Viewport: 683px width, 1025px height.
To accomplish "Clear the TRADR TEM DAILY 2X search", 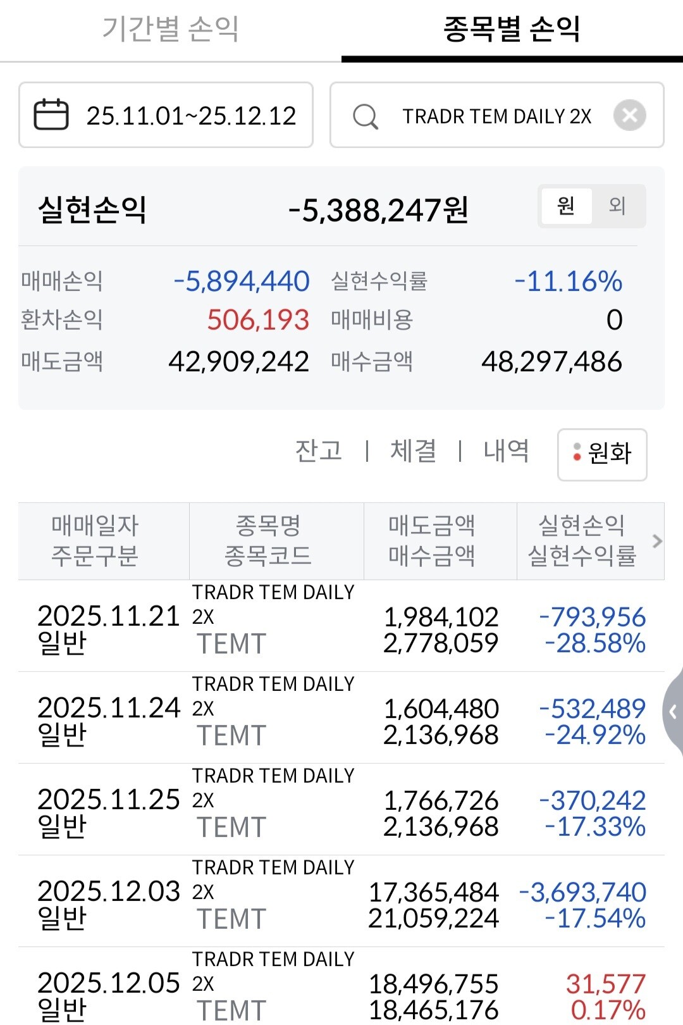I will click(x=629, y=115).
